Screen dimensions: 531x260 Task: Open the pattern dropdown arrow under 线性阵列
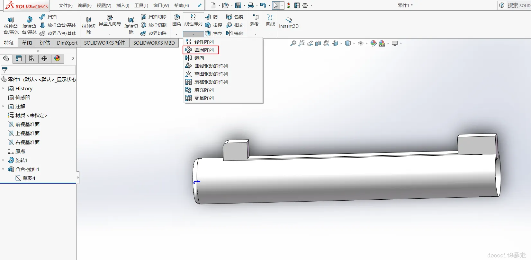(193, 34)
